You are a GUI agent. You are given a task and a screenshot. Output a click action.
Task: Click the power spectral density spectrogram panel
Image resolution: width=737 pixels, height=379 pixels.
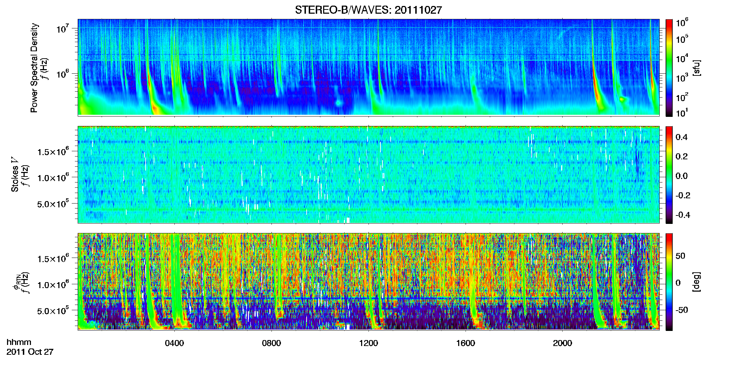click(368, 67)
